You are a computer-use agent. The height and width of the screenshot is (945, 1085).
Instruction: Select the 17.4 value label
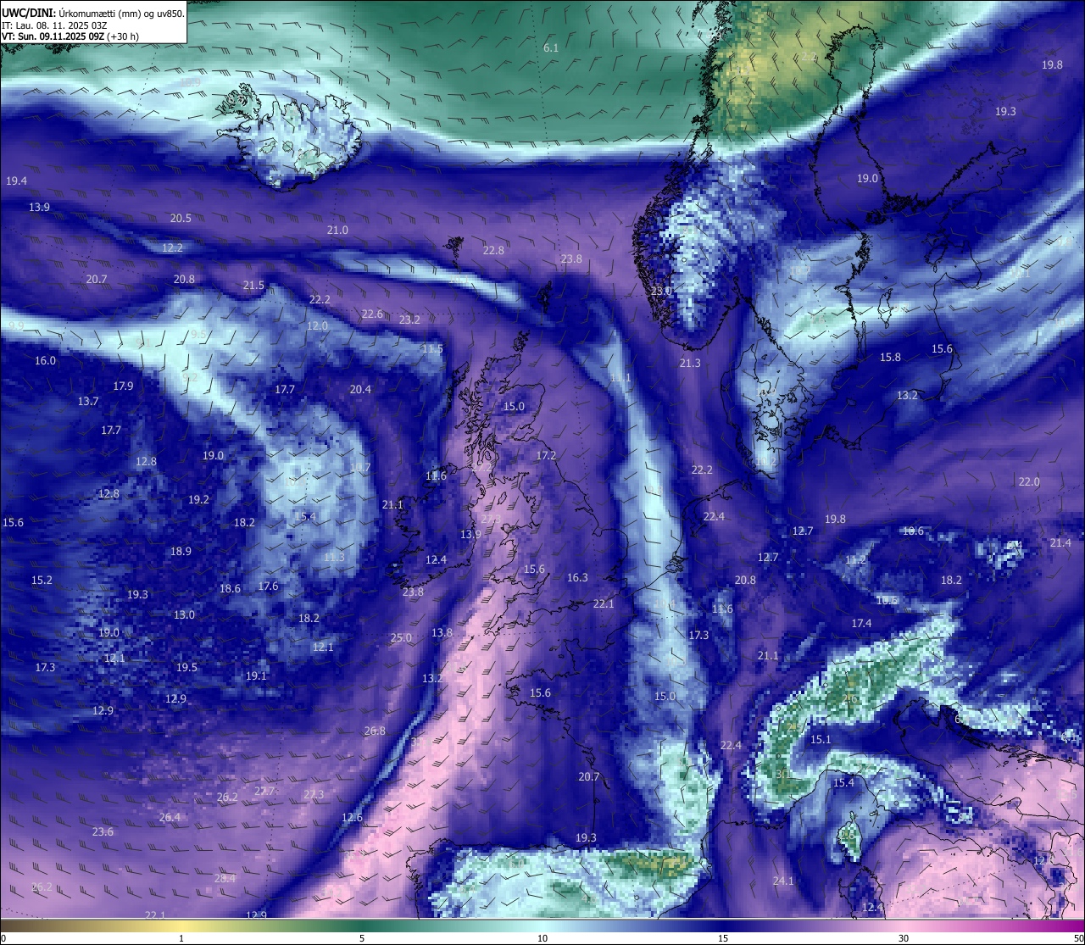861,624
